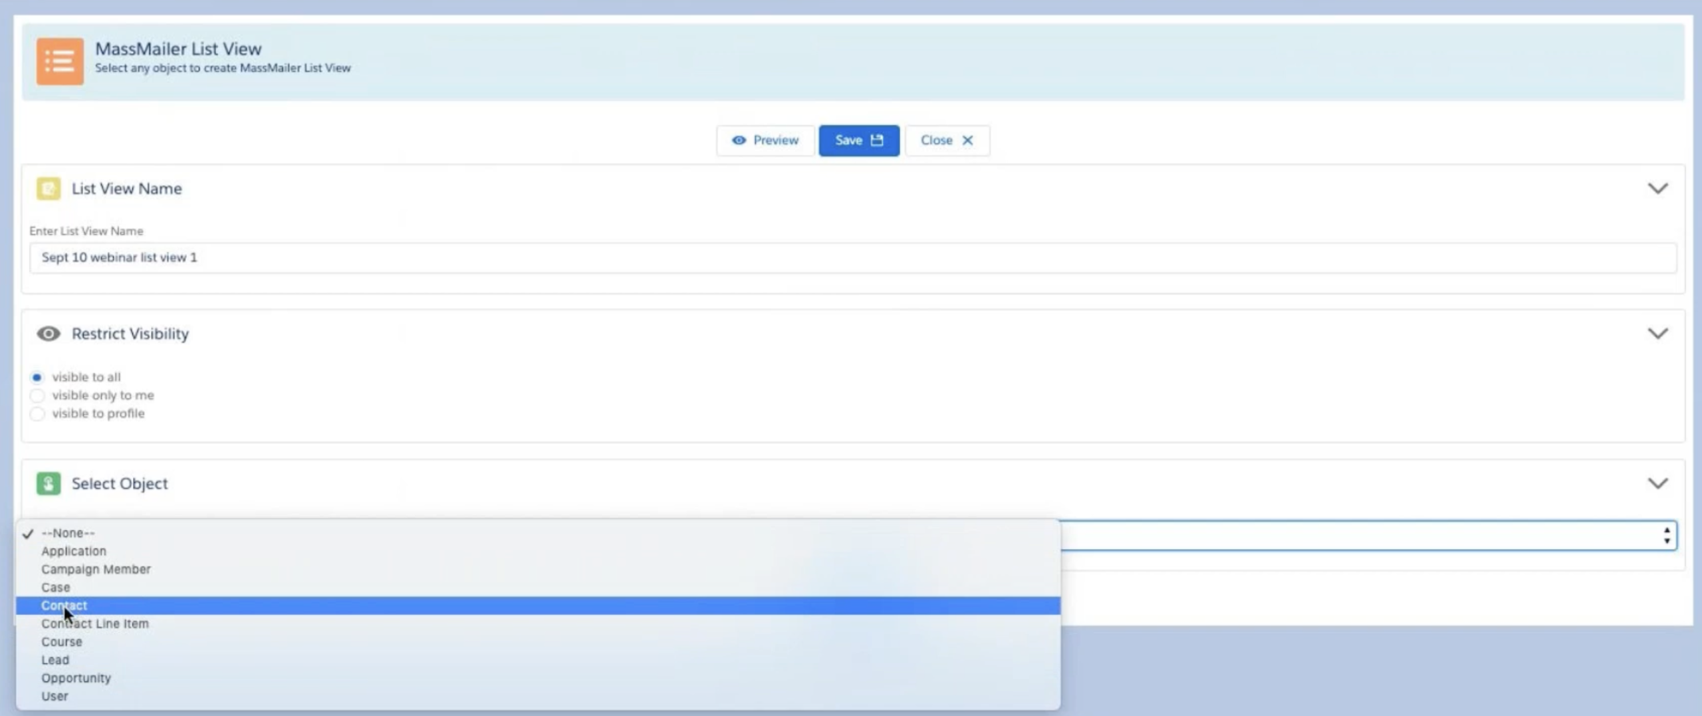This screenshot has width=1702, height=716.
Task: Collapse the List View Name section chevron
Action: point(1657,189)
